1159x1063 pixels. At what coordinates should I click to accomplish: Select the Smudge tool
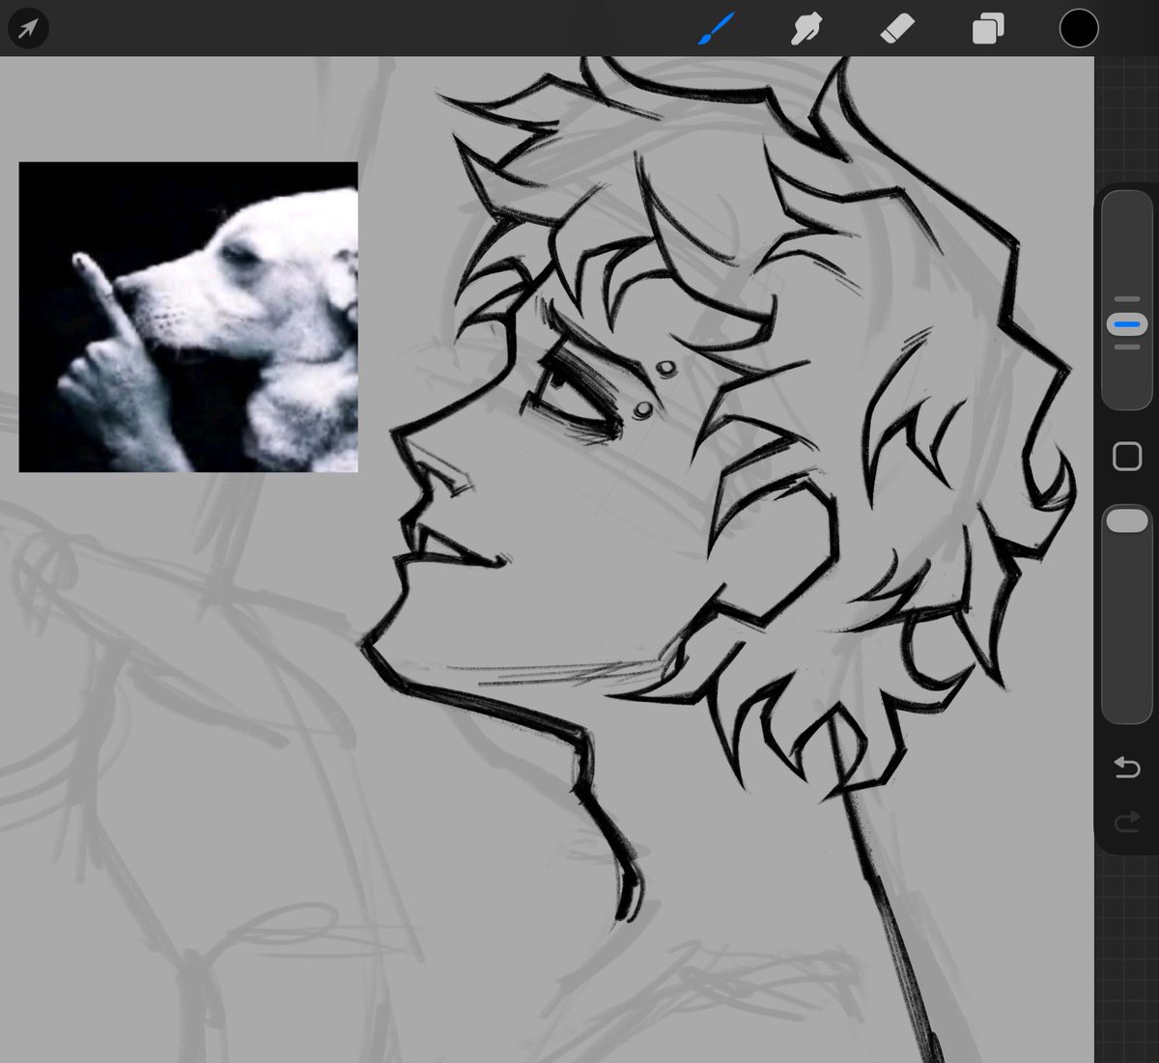[806, 29]
